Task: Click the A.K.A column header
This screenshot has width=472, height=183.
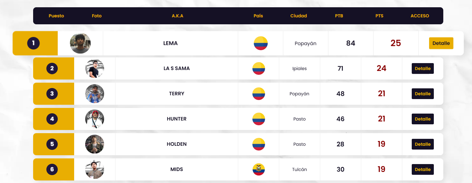Action: [178, 16]
